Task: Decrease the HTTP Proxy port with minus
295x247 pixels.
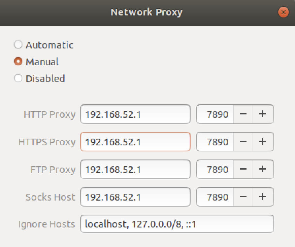Action: [243, 114]
